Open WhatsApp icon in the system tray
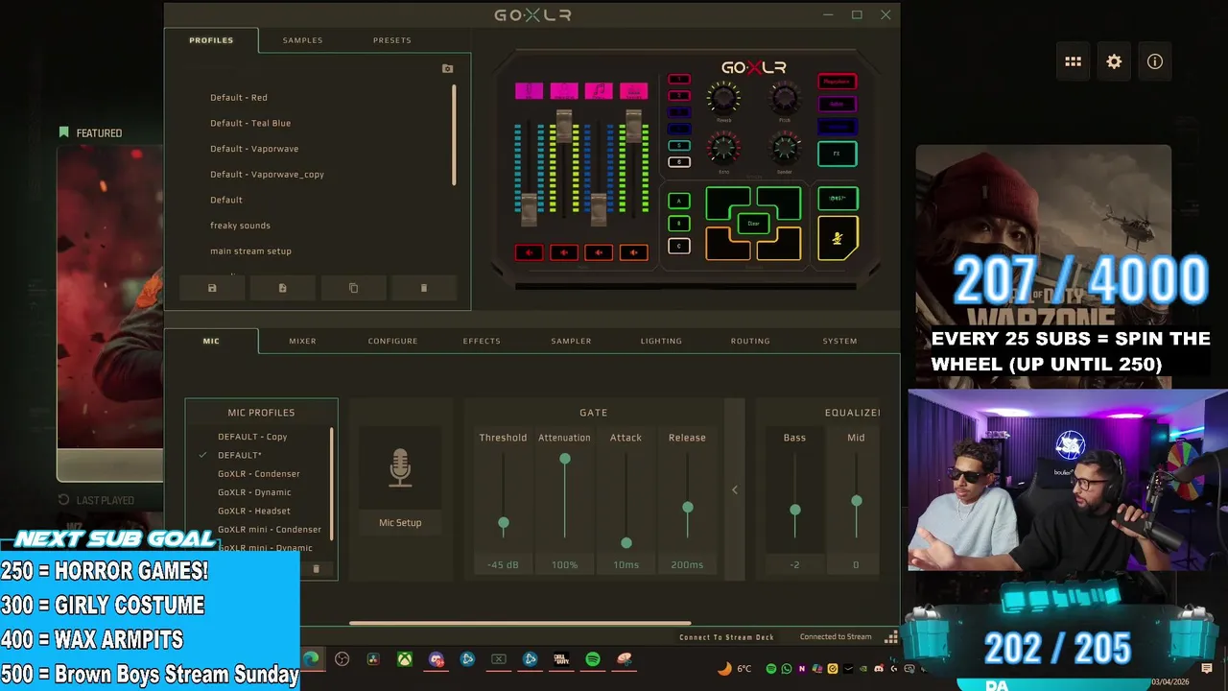This screenshot has height=691, width=1228. click(x=787, y=669)
